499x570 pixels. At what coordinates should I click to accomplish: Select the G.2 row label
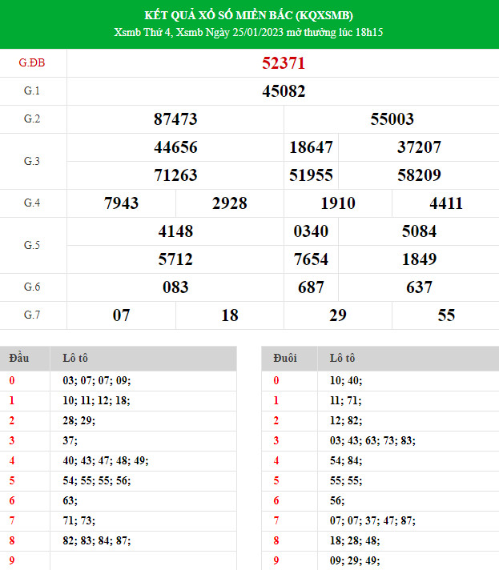(32, 118)
